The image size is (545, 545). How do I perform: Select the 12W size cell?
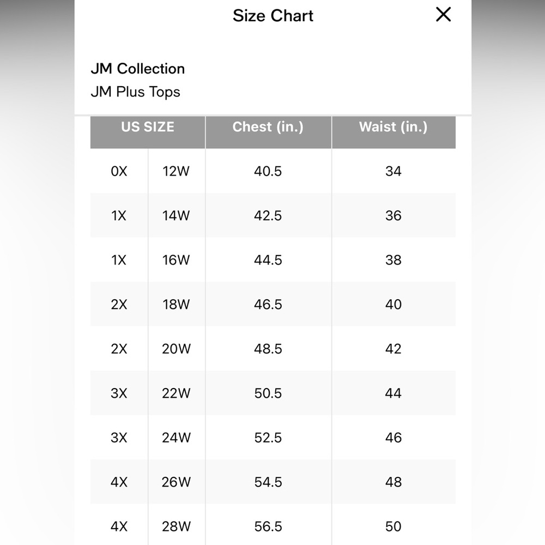click(x=176, y=171)
